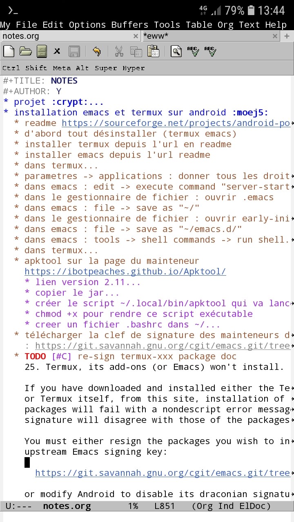Open the Org menu
The image size is (294, 522).
(x=225, y=25)
